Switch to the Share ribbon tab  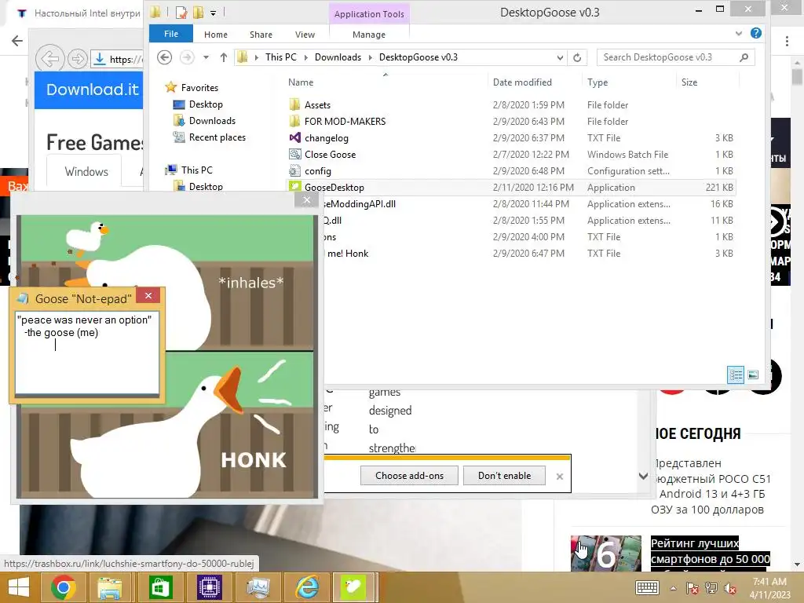261,35
